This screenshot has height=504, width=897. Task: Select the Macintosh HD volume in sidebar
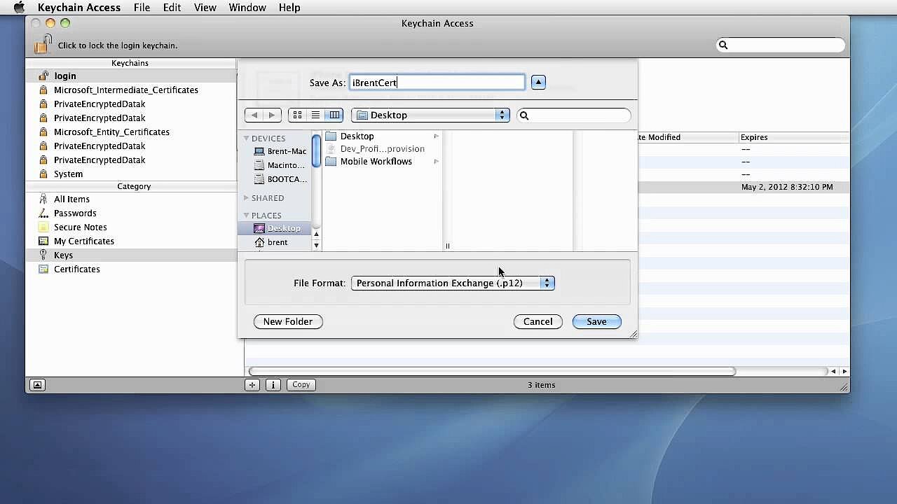coord(280,165)
